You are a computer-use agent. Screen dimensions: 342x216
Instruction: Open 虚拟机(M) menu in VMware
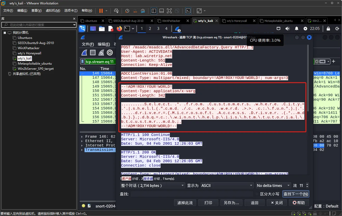click(53, 11)
